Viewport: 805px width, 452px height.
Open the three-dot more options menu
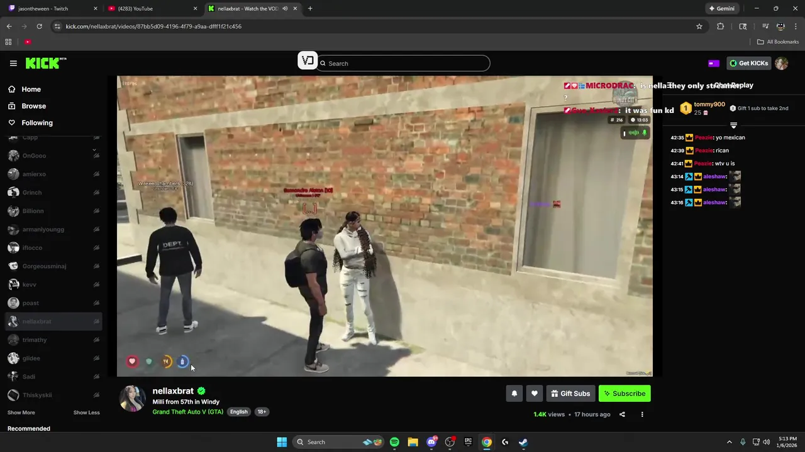(x=642, y=414)
